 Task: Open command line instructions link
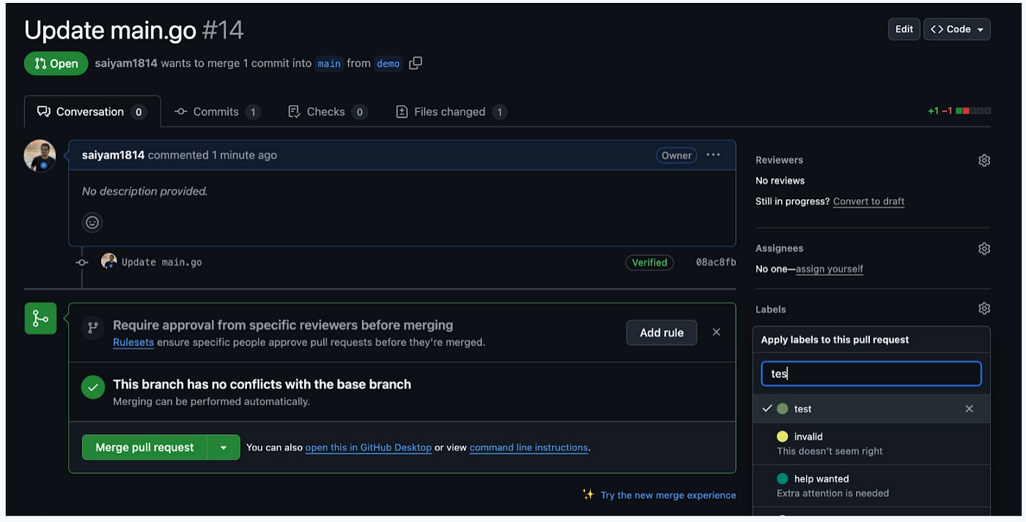[528, 447]
